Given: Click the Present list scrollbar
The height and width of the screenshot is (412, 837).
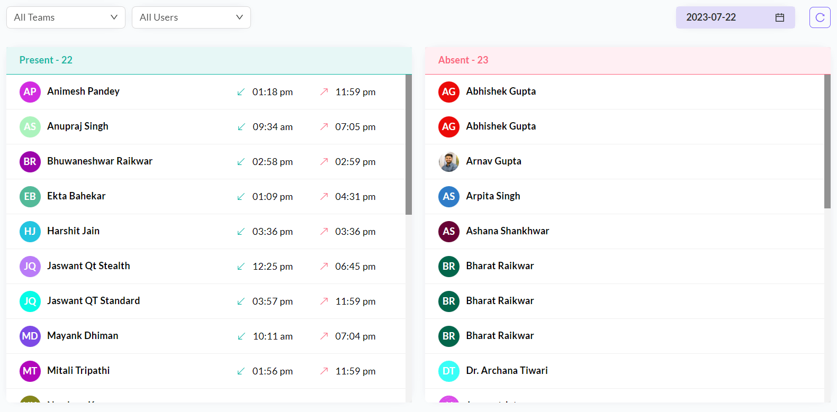Looking at the screenshot, I should pos(409,144).
